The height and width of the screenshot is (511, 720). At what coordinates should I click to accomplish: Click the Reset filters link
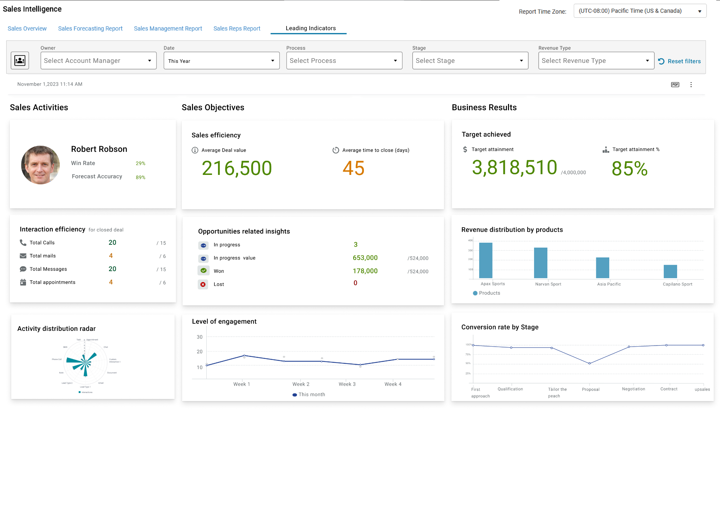(x=684, y=61)
